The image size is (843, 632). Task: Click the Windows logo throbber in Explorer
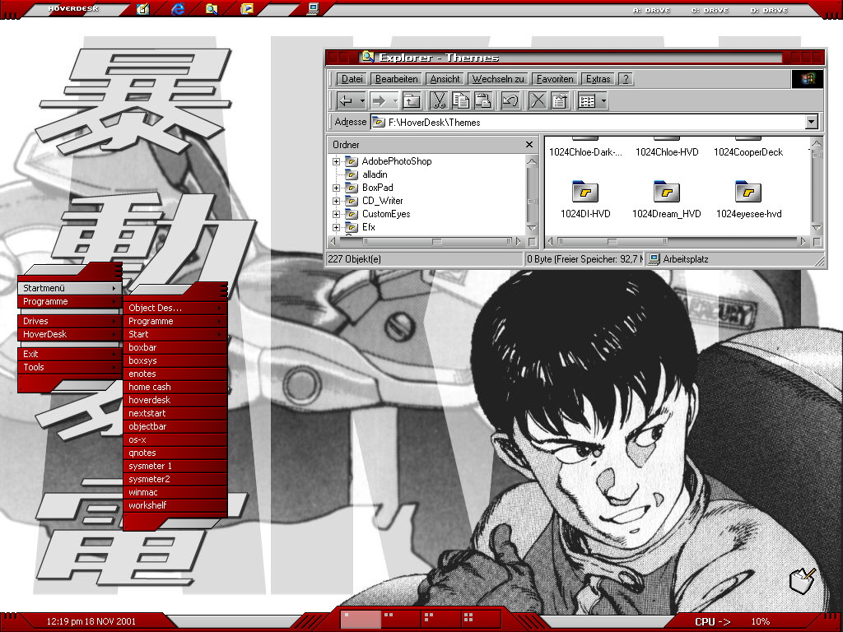coord(807,79)
